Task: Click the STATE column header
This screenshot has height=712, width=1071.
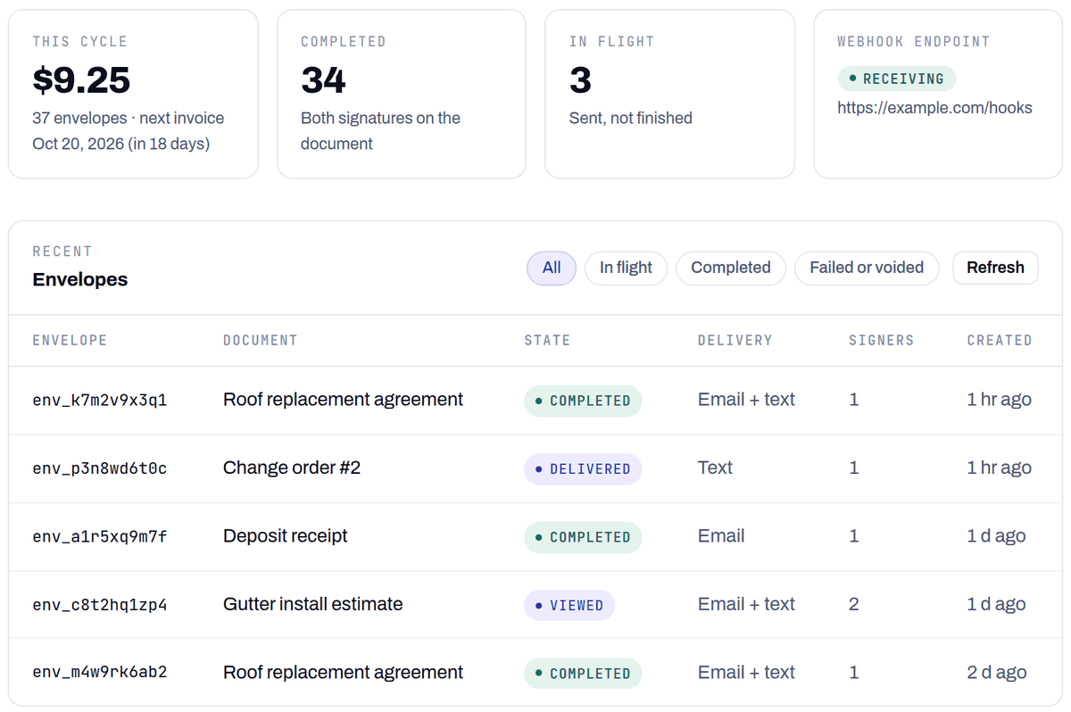Action: (x=547, y=340)
